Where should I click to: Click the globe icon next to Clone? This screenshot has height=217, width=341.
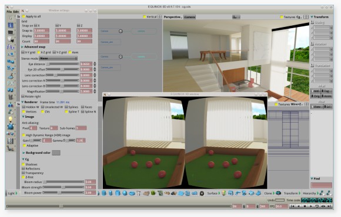click(278, 193)
